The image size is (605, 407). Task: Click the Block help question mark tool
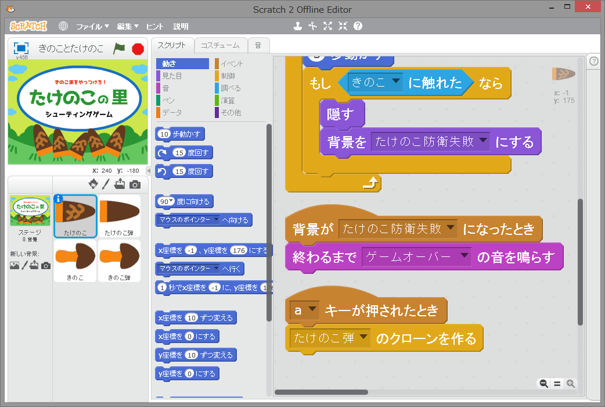tap(358, 26)
